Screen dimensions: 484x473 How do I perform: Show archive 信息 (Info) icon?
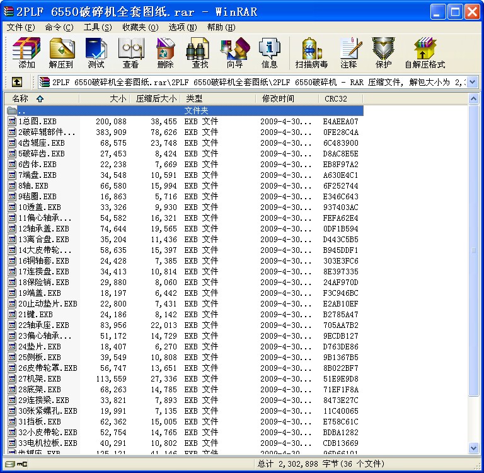click(270, 53)
